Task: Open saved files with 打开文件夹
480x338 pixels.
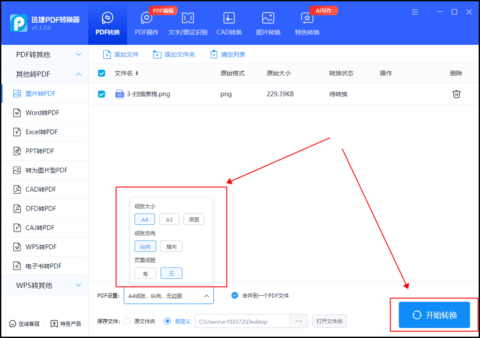Action: 329,321
